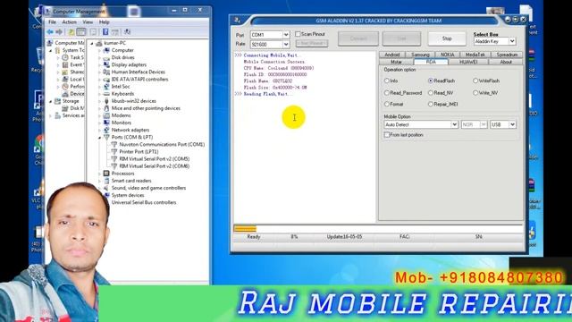
Task: Click the Back arrow in Computer Management toolbar
Action: pos(50,32)
